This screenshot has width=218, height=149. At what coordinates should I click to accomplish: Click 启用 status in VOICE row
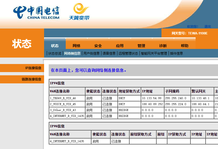click(89, 104)
